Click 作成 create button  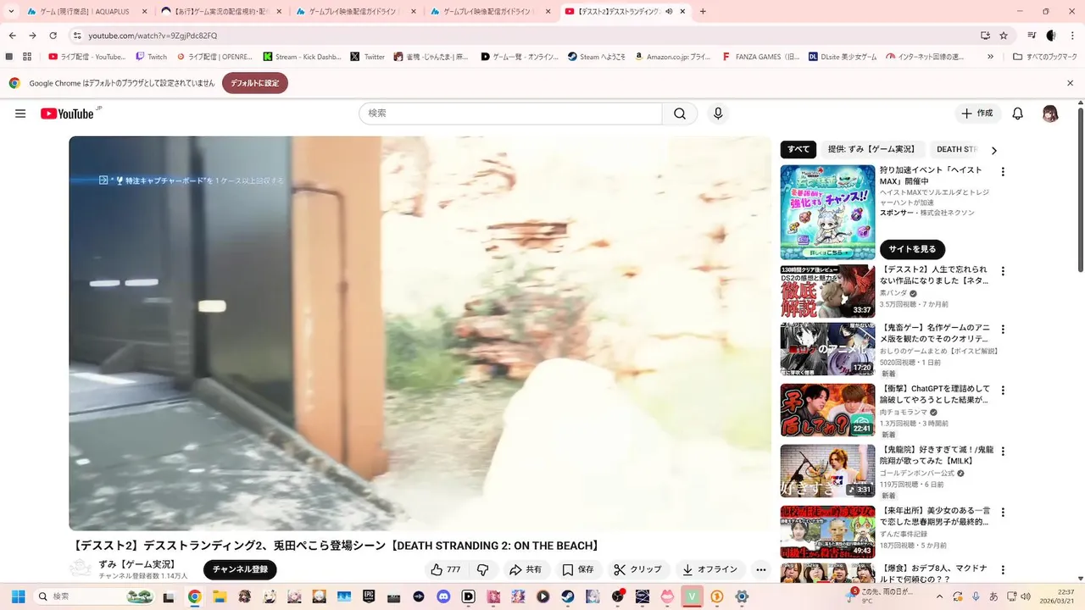click(977, 114)
